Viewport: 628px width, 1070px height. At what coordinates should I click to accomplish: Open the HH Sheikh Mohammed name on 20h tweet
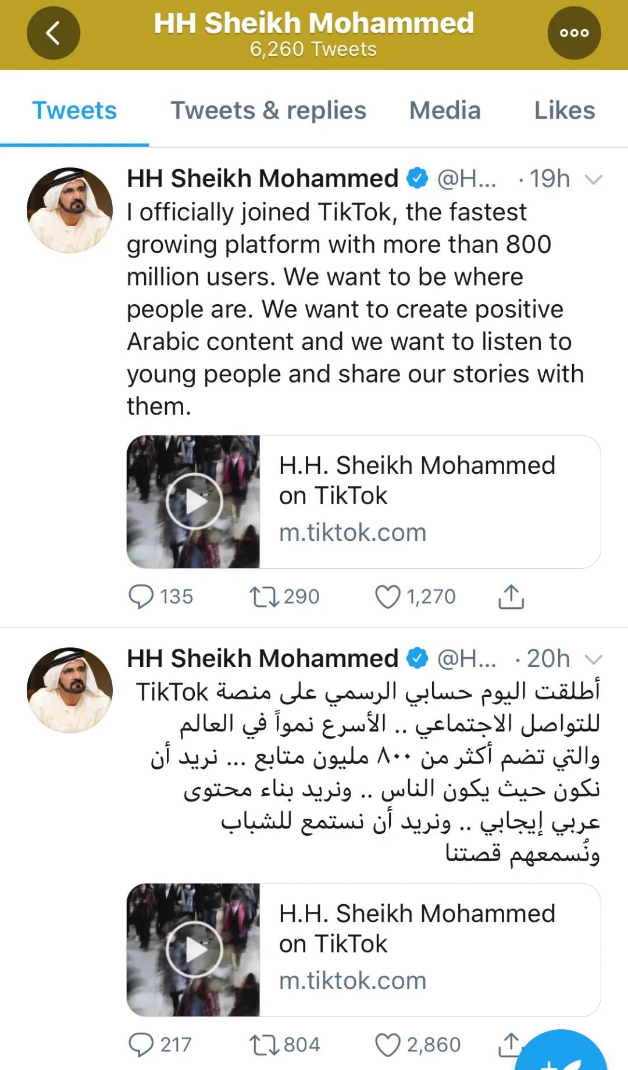click(x=262, y=659)
